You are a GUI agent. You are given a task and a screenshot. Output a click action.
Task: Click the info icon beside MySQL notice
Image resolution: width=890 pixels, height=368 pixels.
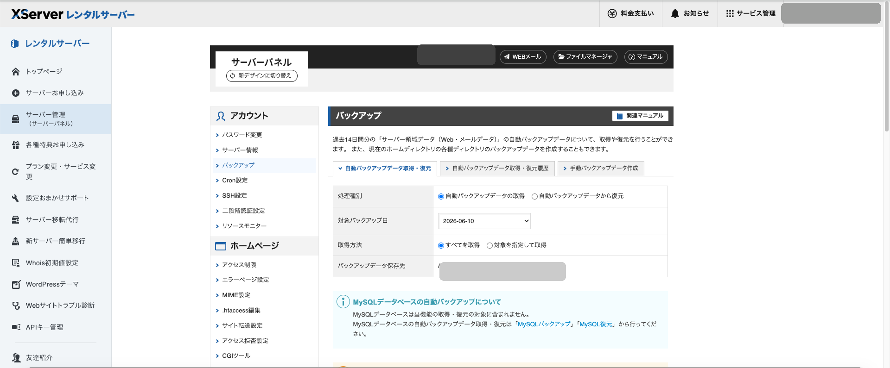[343, 302]
